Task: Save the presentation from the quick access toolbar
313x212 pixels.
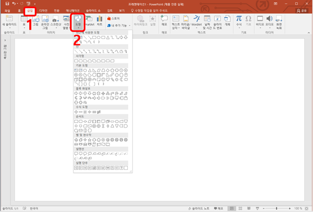Action: pyautogui.click(x=7, y=4)
